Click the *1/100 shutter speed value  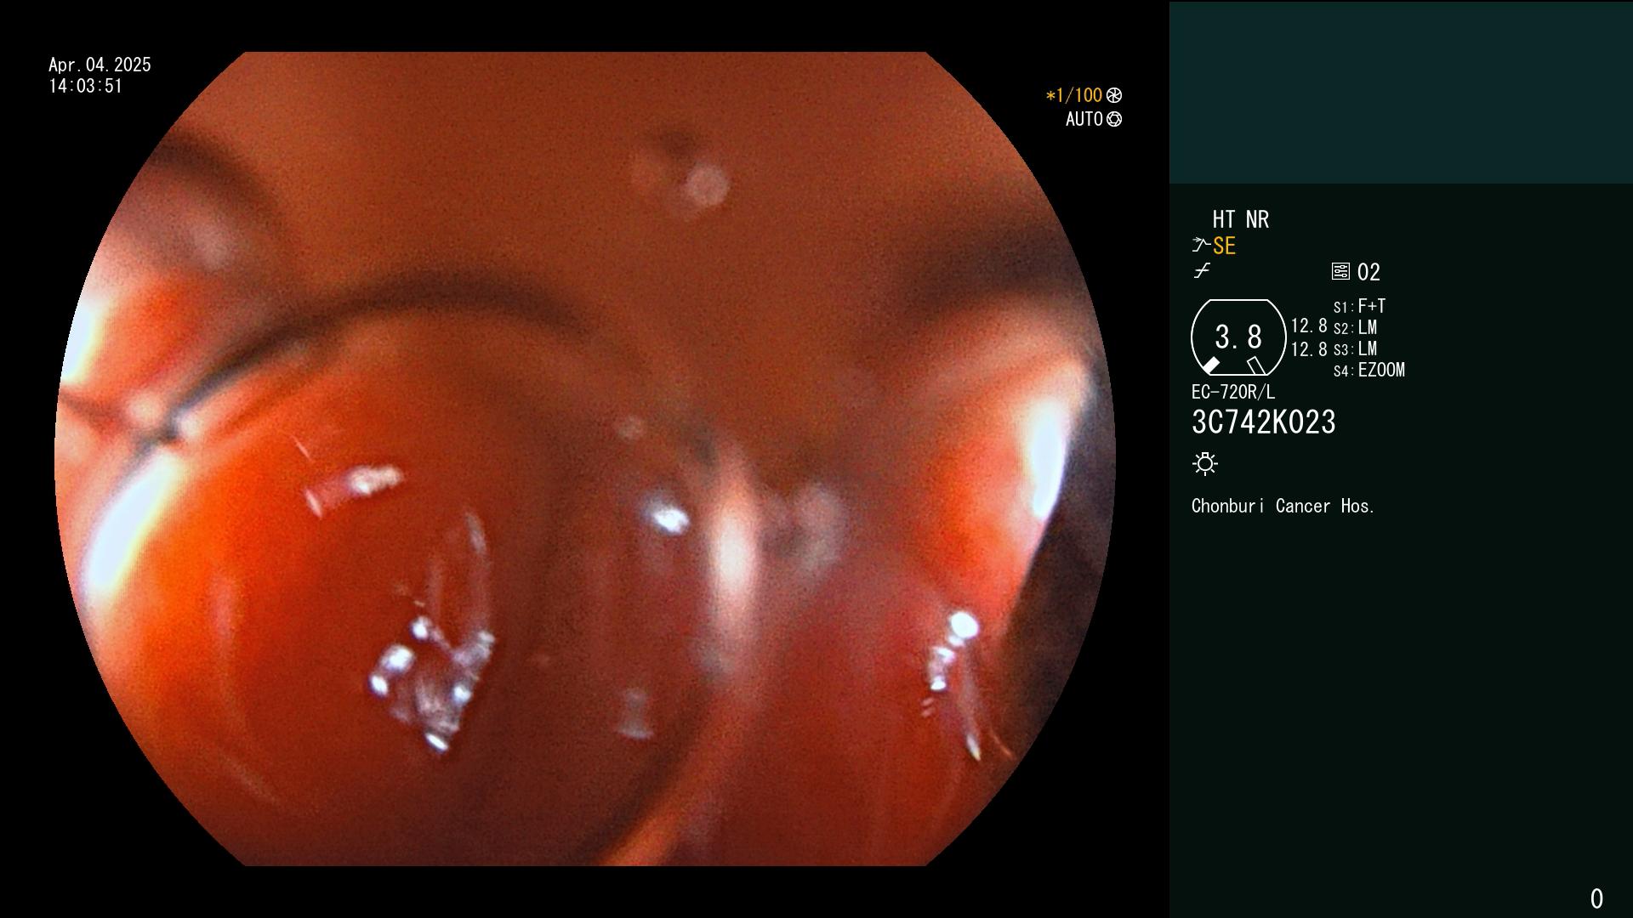1073,95
